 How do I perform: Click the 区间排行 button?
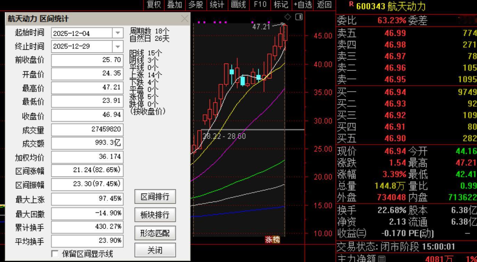[x=155, y=197]
